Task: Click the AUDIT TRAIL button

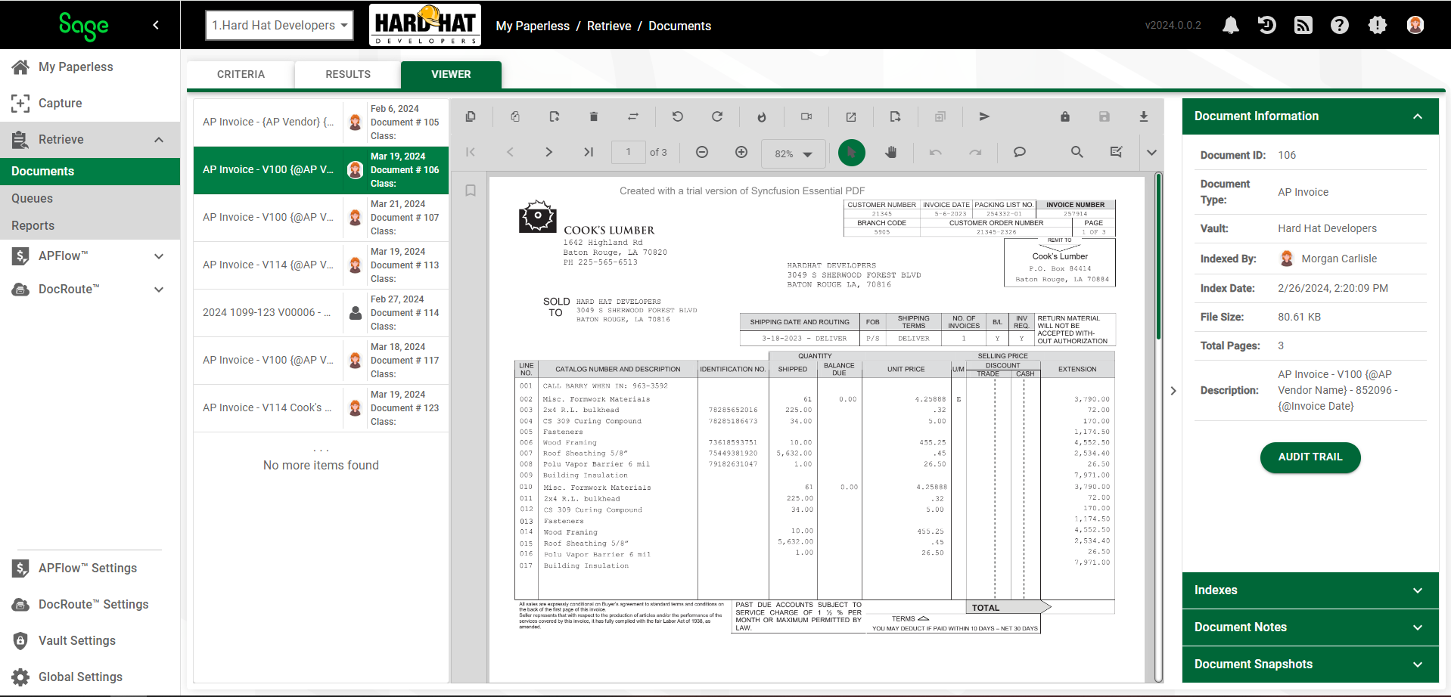Action: [1310, 457]
